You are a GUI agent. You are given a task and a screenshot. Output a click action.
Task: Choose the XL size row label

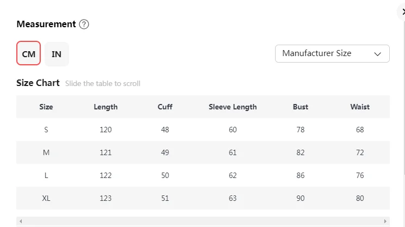point(46,198)
